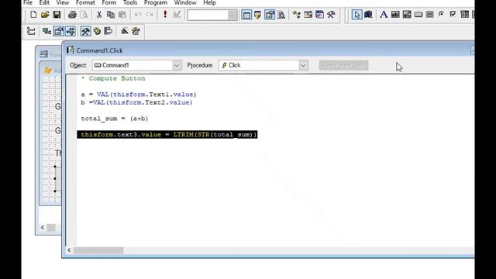Screen dimensions: 496x279
Task: Click the Copy icon
Action: point(111,15)
